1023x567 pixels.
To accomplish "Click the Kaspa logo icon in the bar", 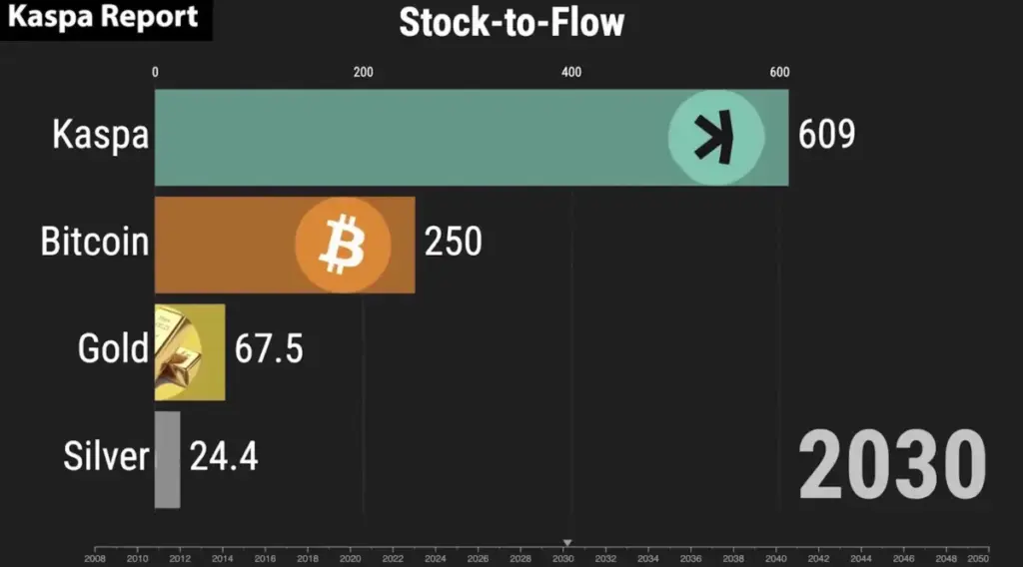I will click(x=715, y=138).
